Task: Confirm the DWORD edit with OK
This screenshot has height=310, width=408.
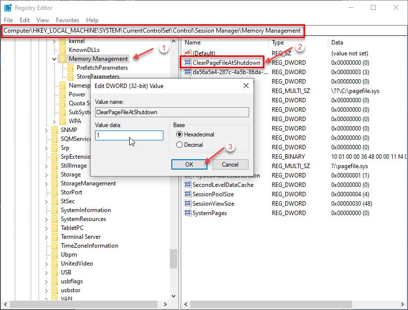Action: [189, 164]
